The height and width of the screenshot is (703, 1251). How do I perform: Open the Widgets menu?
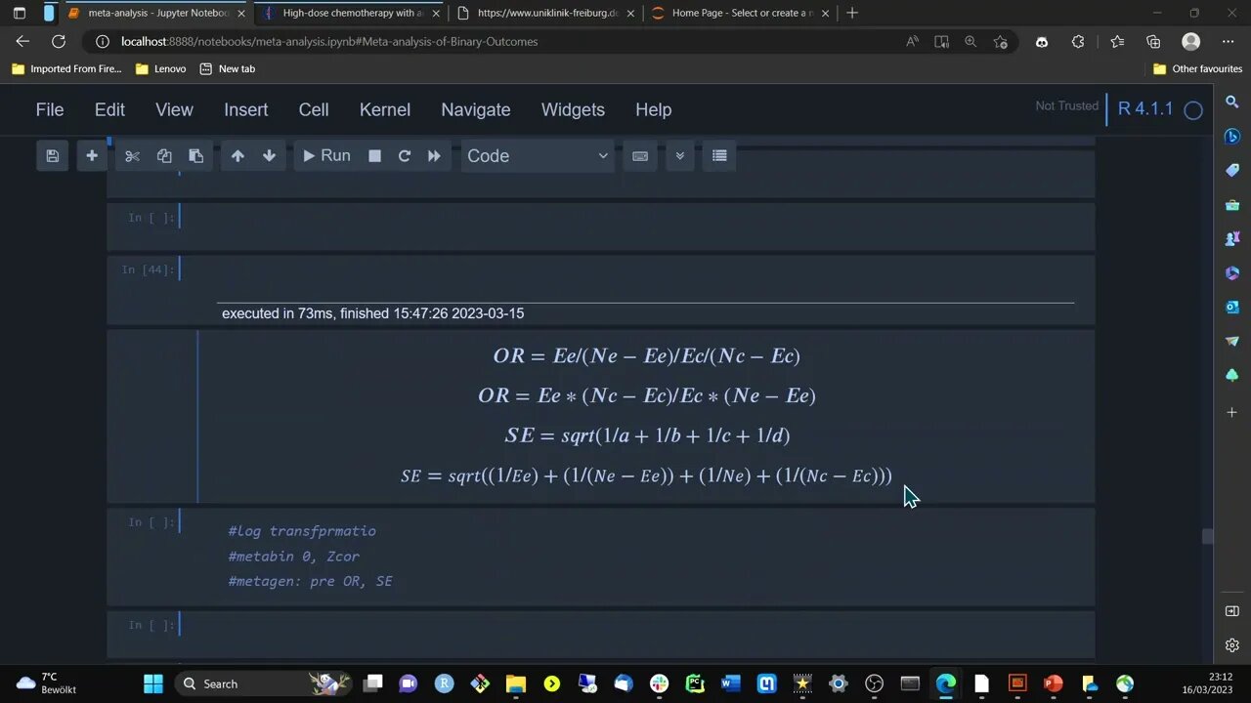[573, 109]
